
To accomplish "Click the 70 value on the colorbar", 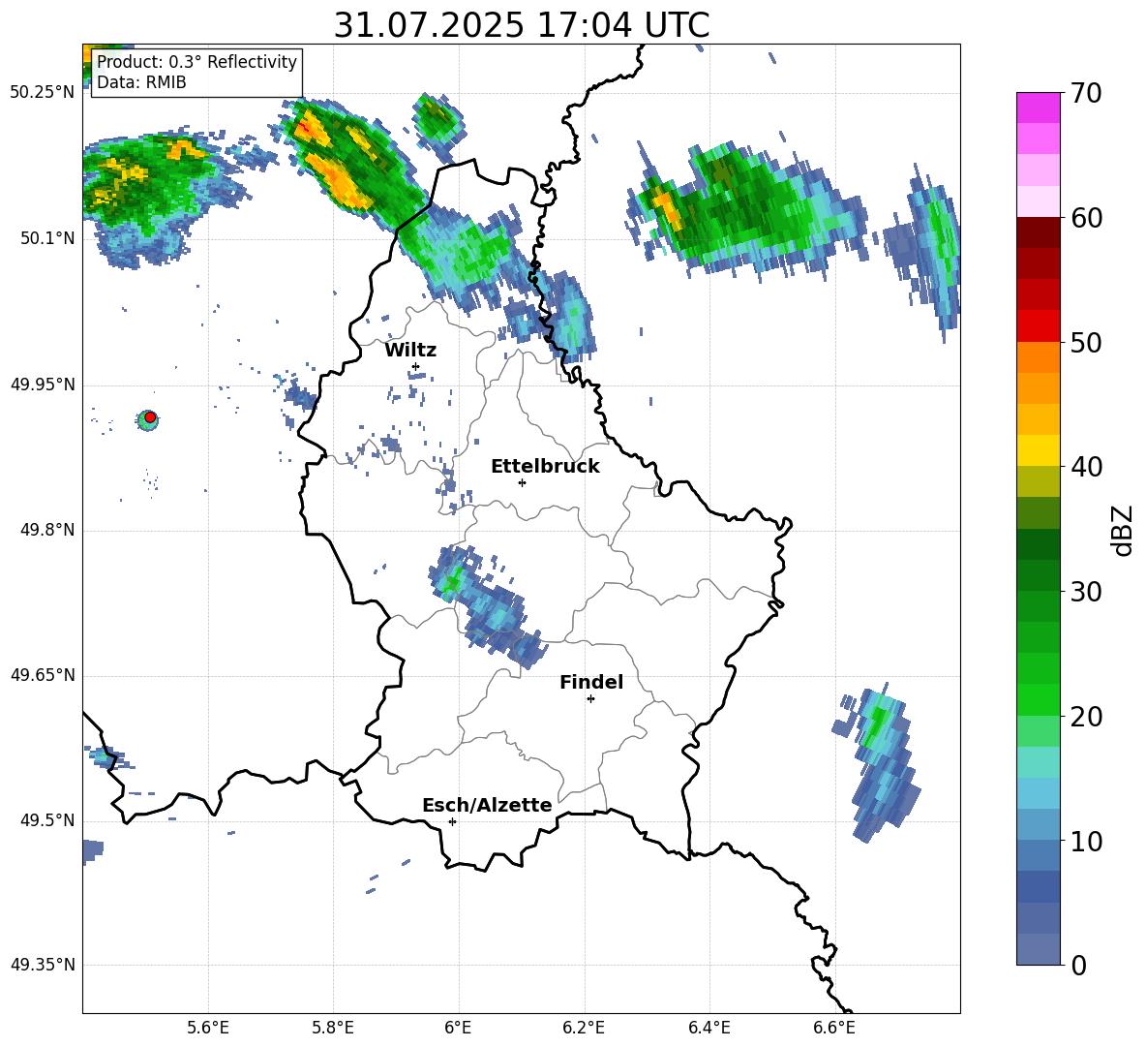I will point(1086,94).
